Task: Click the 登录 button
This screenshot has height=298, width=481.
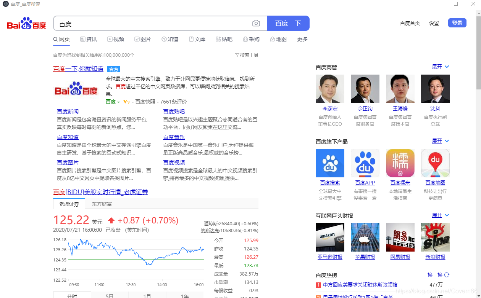Action: coord(457,22)
